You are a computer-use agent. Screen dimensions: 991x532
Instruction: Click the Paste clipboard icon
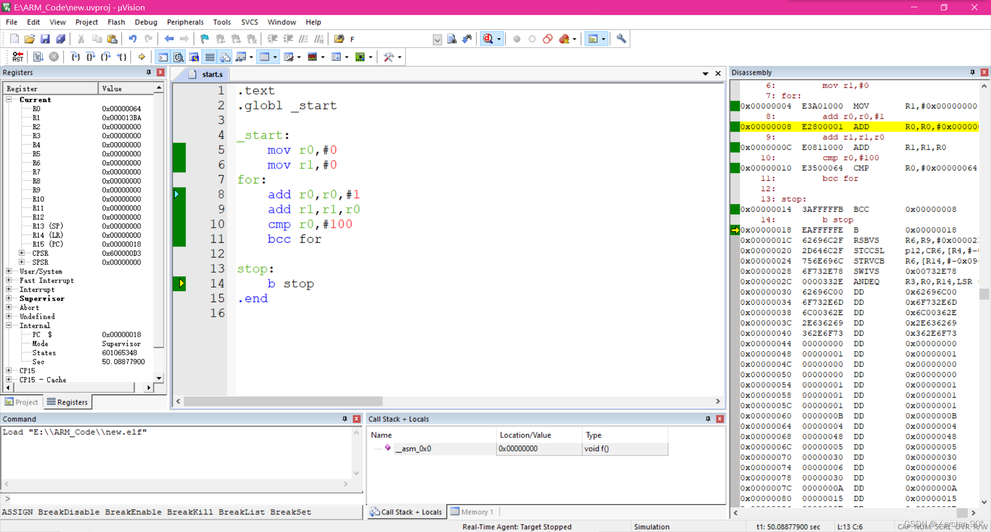click(112, 39)
